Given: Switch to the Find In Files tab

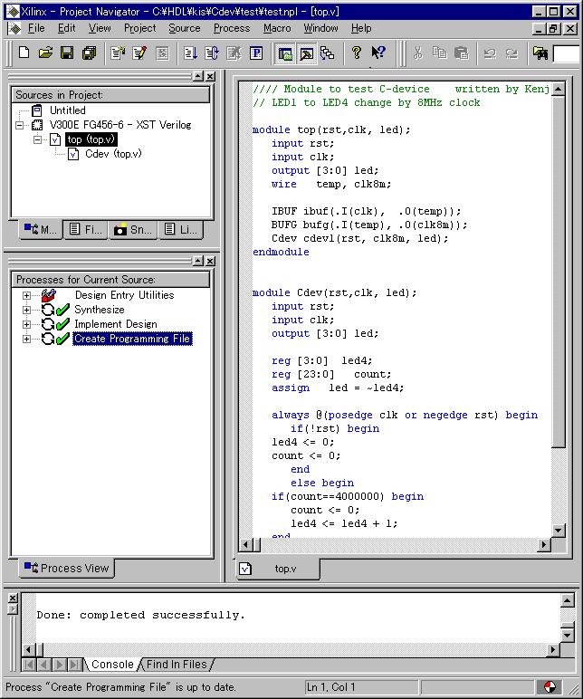Looking at the screenshot, I should point(177,665).
